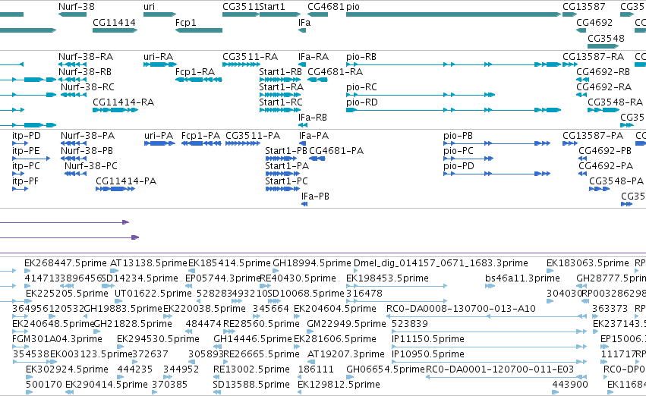Select the CG3548-RA transcript label
Screen dimensions: 646x396
click(x=615, y=102)
